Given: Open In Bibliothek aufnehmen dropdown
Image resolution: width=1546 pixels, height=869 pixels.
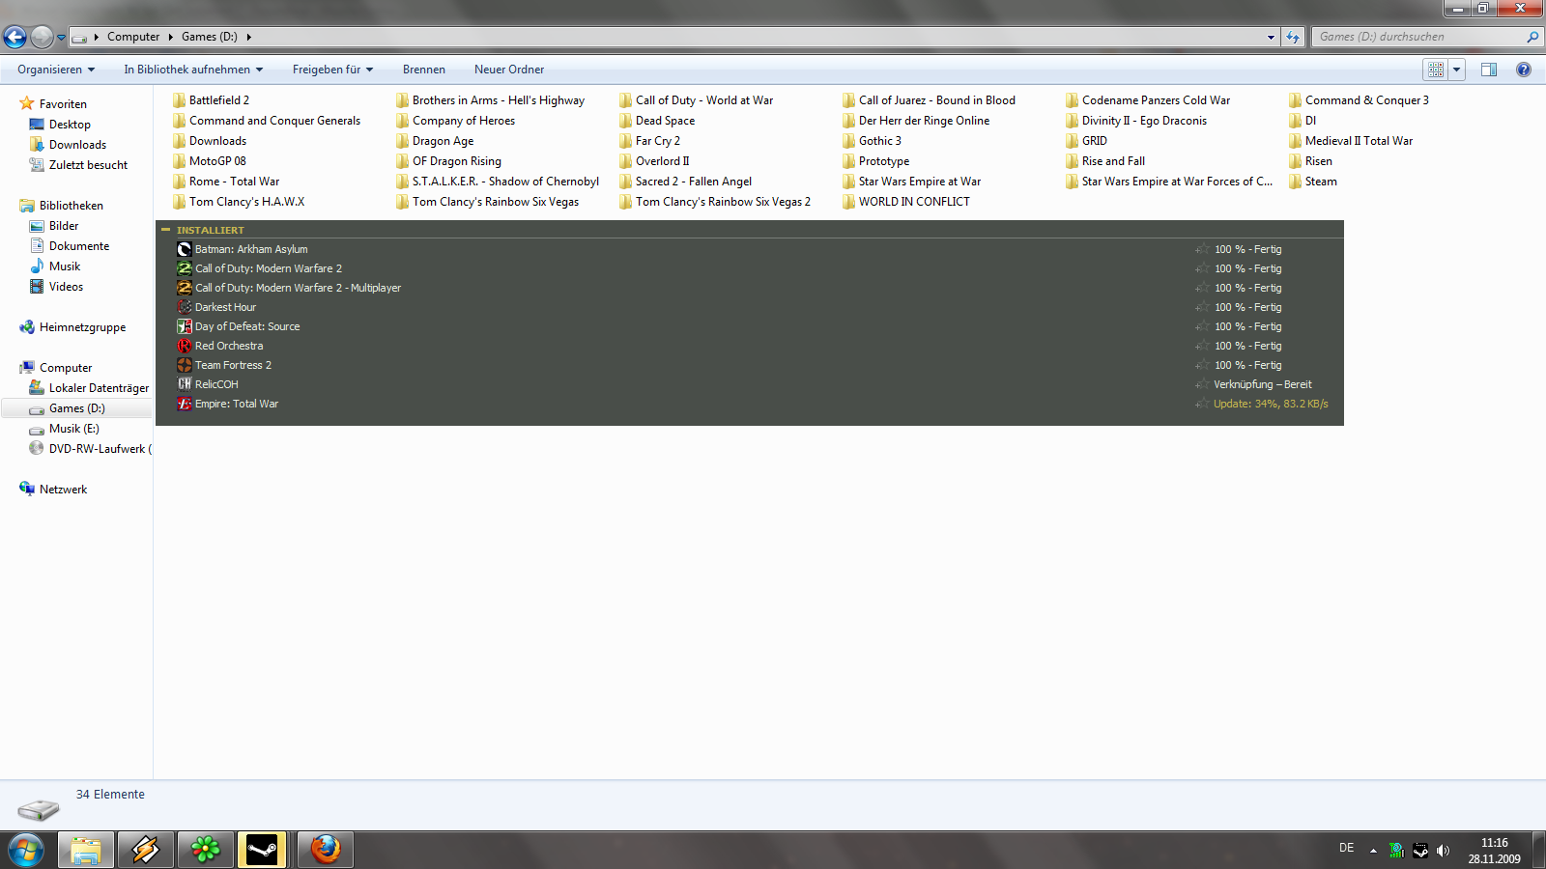Looking at the screenshot, I should click(193, 70).
